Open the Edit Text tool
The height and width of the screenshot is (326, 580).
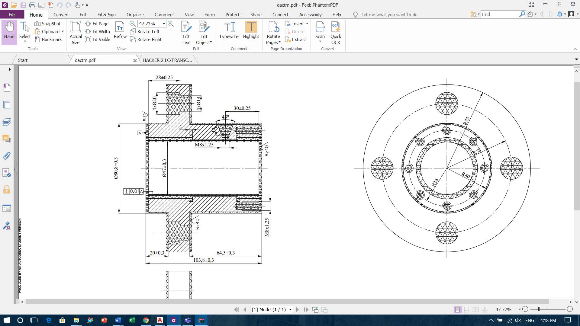pos(186,33)
